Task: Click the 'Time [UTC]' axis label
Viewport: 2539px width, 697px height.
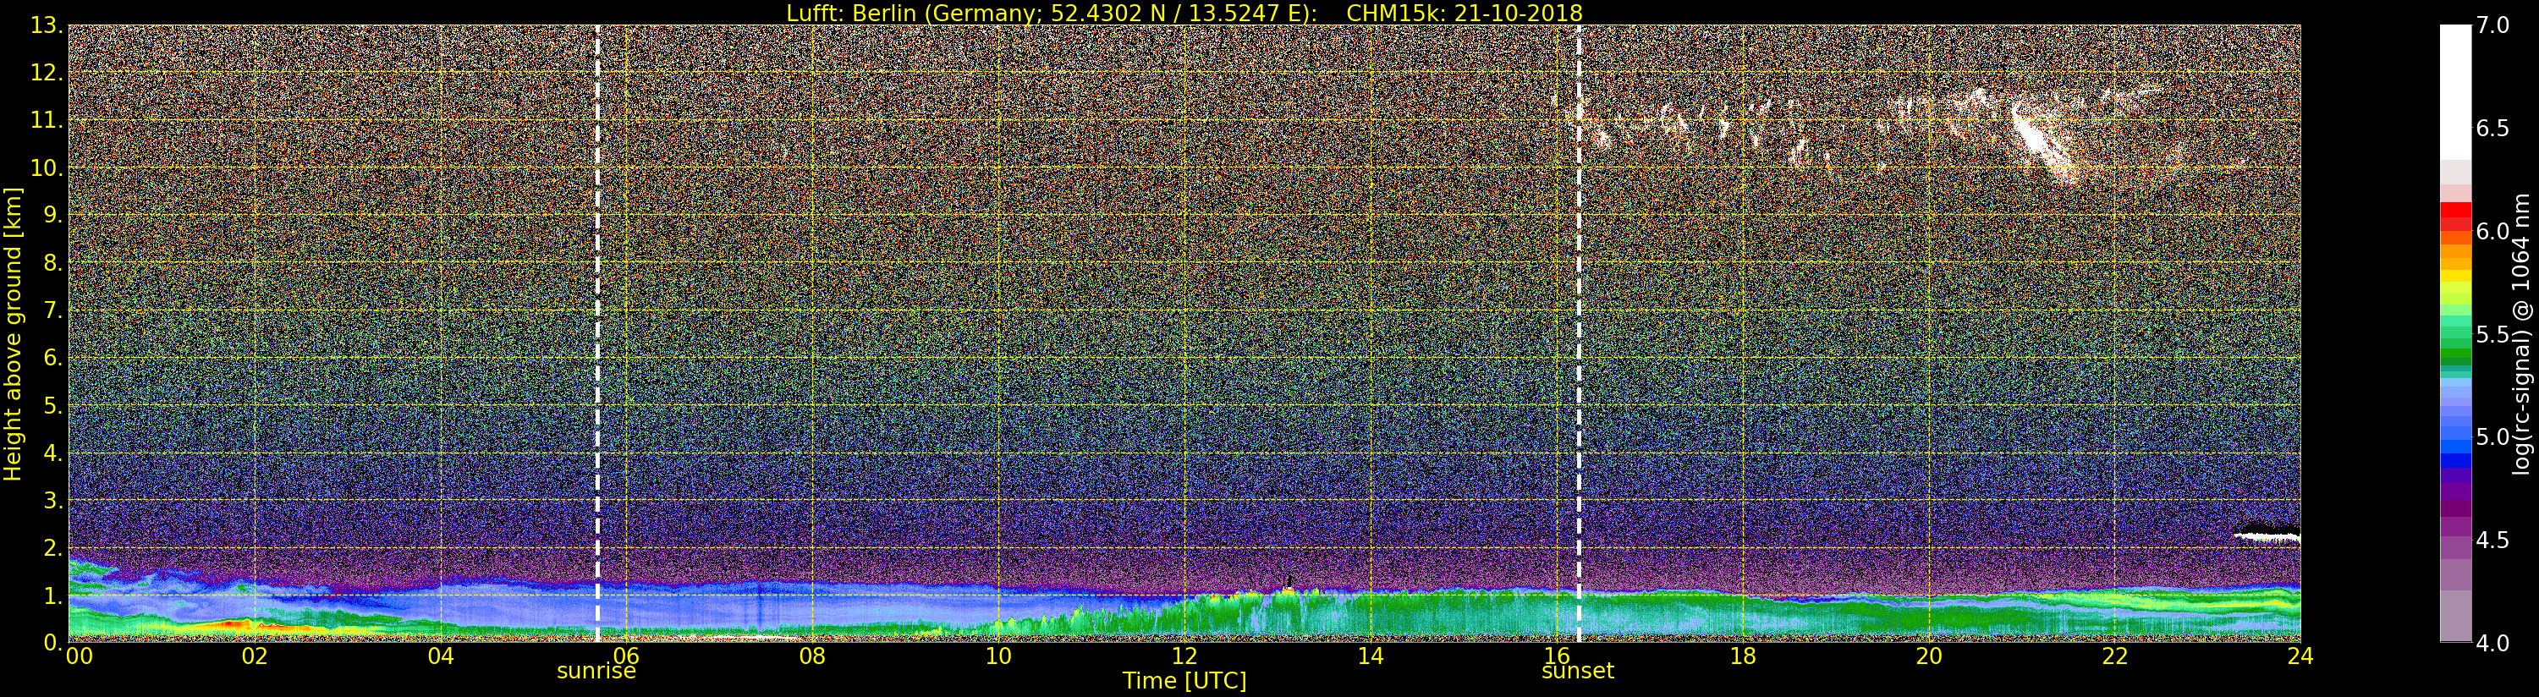Action: pyautogui.click(x=1184, y=681)
